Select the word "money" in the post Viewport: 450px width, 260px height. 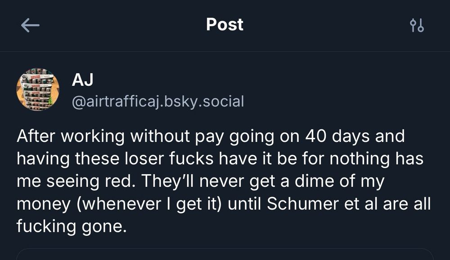click(x=43, y=204)
